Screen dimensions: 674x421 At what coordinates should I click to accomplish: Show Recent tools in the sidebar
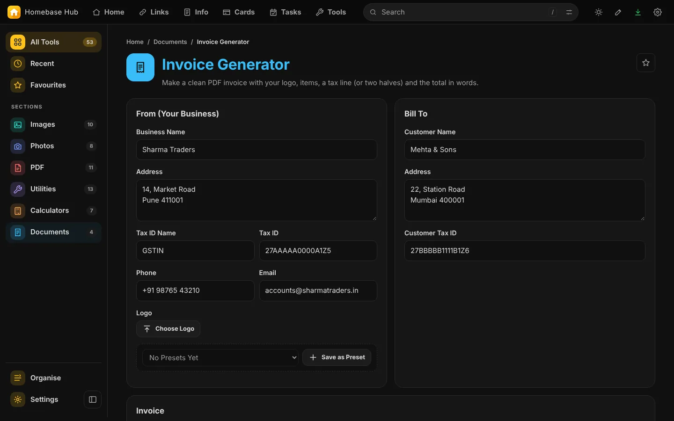coord(53,64)
